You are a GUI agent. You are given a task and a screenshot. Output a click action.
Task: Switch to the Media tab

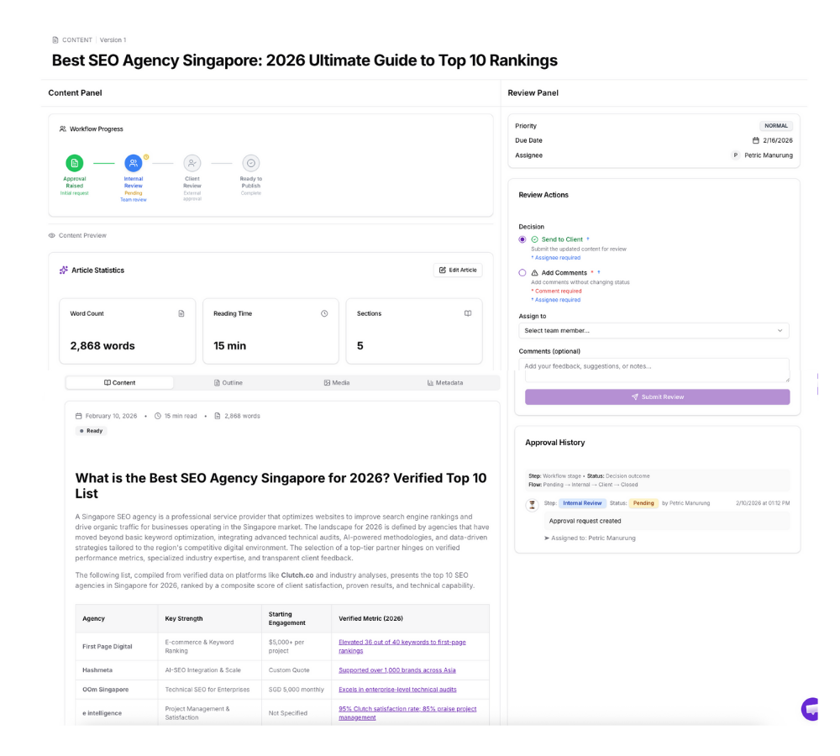[336, 382]
